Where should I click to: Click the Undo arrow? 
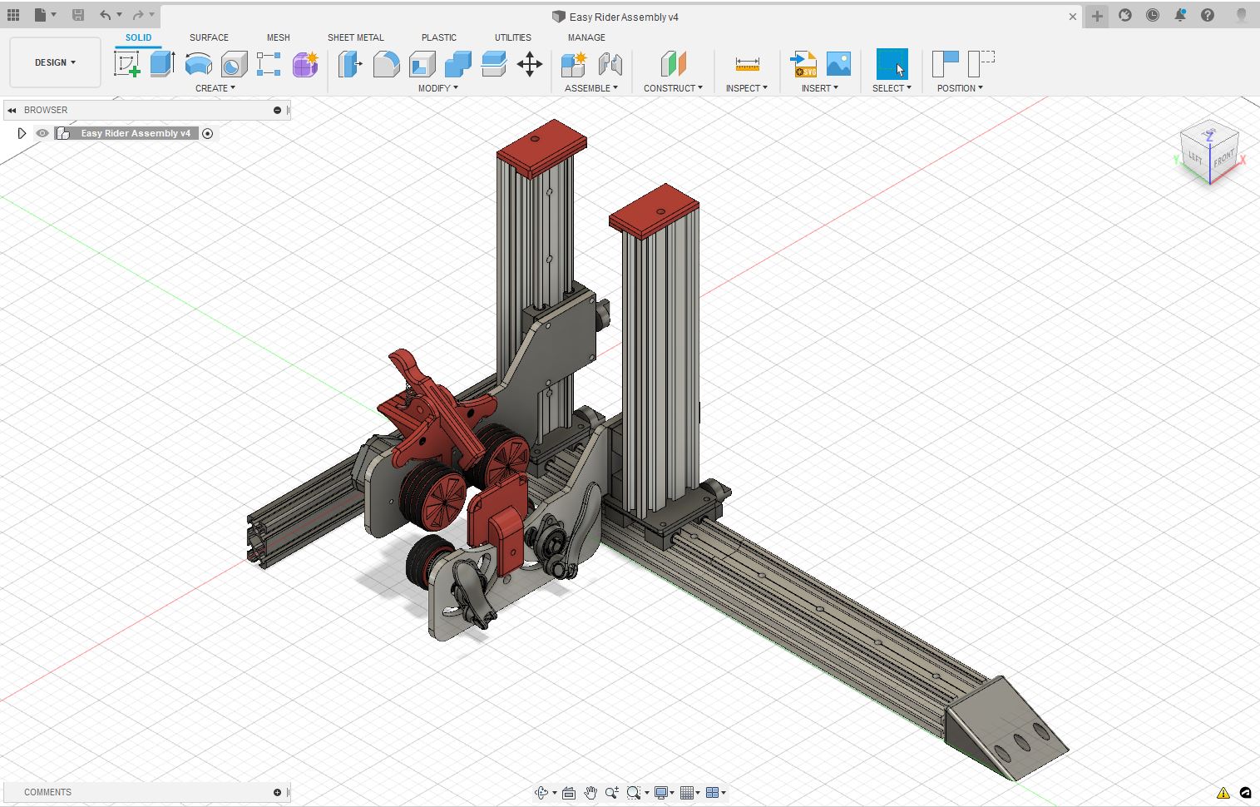[105, 15]
